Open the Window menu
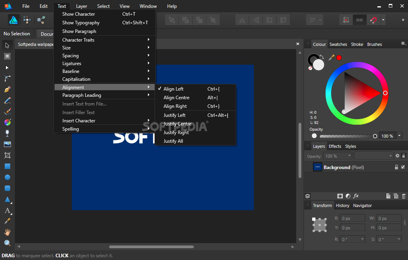 (148, 6)
